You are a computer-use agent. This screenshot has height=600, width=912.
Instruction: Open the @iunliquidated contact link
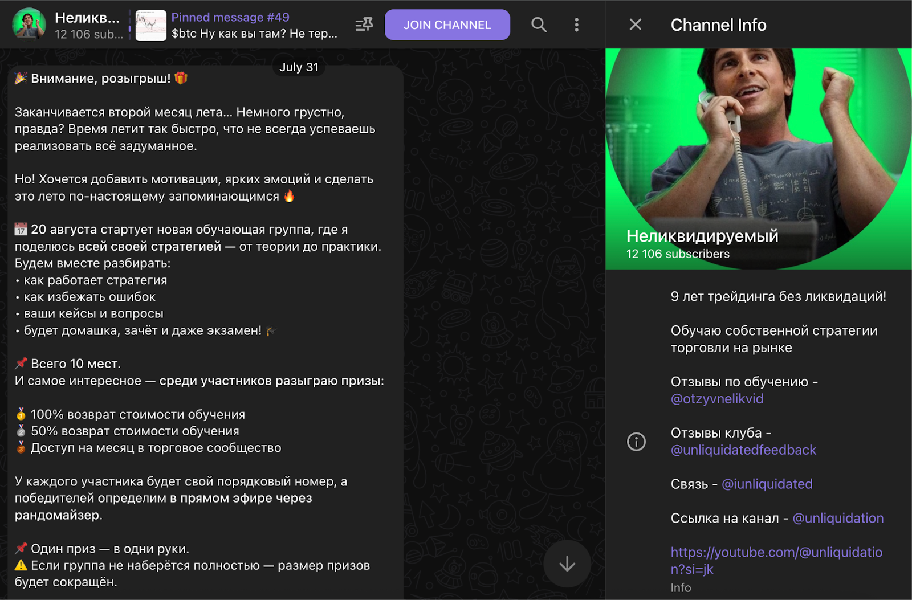tap(767, 484)
